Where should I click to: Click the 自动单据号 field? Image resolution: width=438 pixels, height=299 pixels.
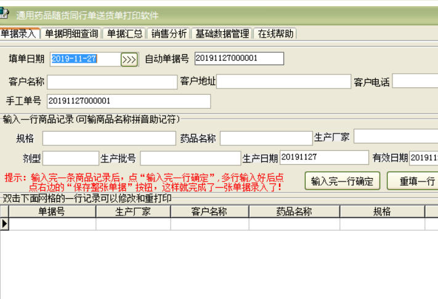point(239,58)
